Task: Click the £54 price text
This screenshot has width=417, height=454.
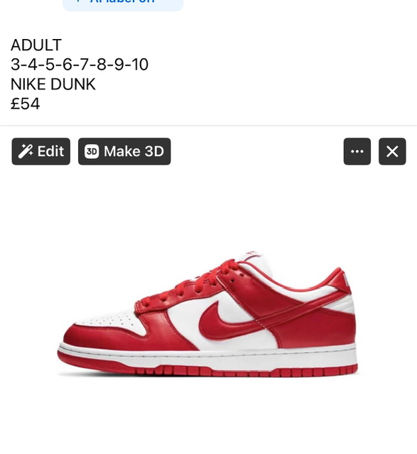Action: pos(26,104)
